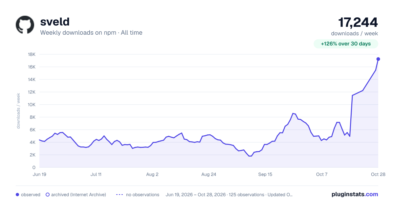Click the 6K y-axis label
394x206 pixels.
click(x=33, y=130)
